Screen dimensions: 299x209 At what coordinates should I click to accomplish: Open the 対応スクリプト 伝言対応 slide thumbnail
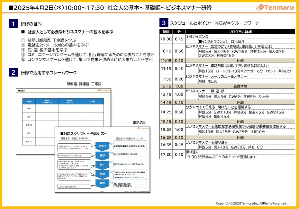103,160
